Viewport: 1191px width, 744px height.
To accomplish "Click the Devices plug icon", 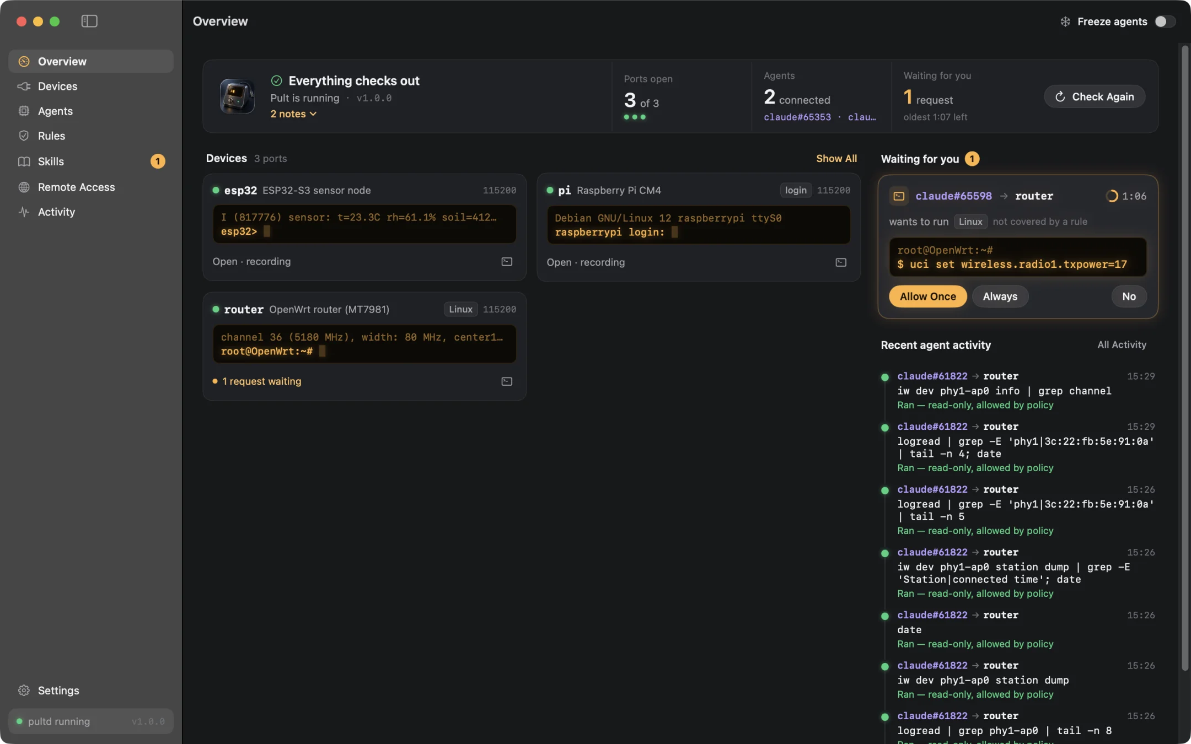I will pyautogui.click(x=24, y=86).
